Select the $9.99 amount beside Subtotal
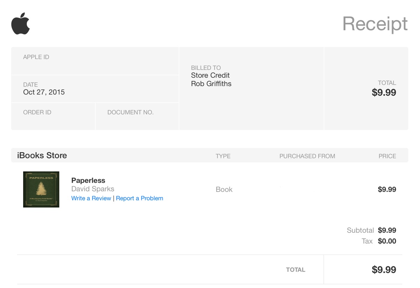 coord(387,230)
